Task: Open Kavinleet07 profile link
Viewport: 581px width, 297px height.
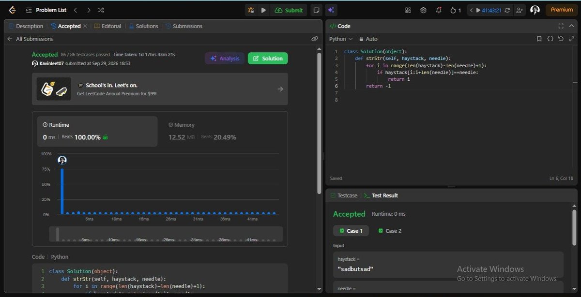Action: click(51, 63)
